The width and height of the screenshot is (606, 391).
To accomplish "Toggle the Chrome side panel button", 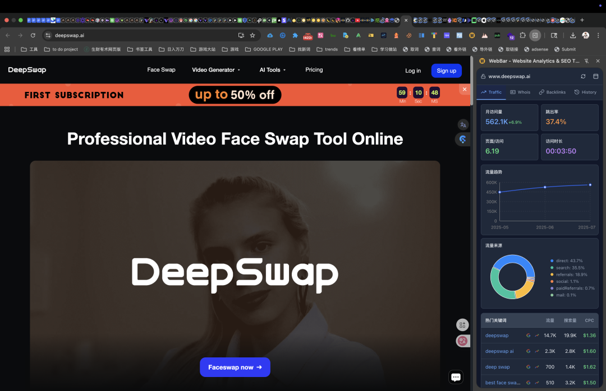I will pyautogui.click(x=535, y=35).
